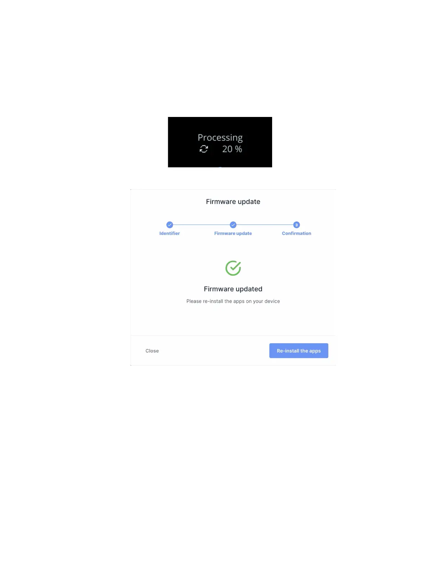The height and width of the screenshot is (570, 440).
Task: Open the Firmware update step label
Action: pos(233,234)
